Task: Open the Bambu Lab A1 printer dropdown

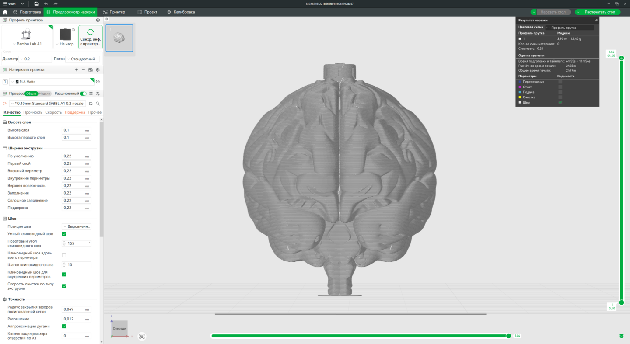Action: point(27,44)
